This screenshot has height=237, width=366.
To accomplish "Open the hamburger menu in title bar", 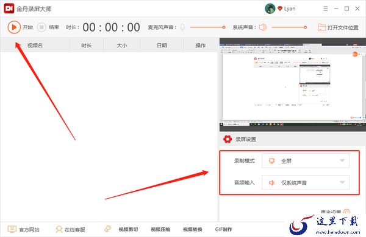I will pos(325,9).
